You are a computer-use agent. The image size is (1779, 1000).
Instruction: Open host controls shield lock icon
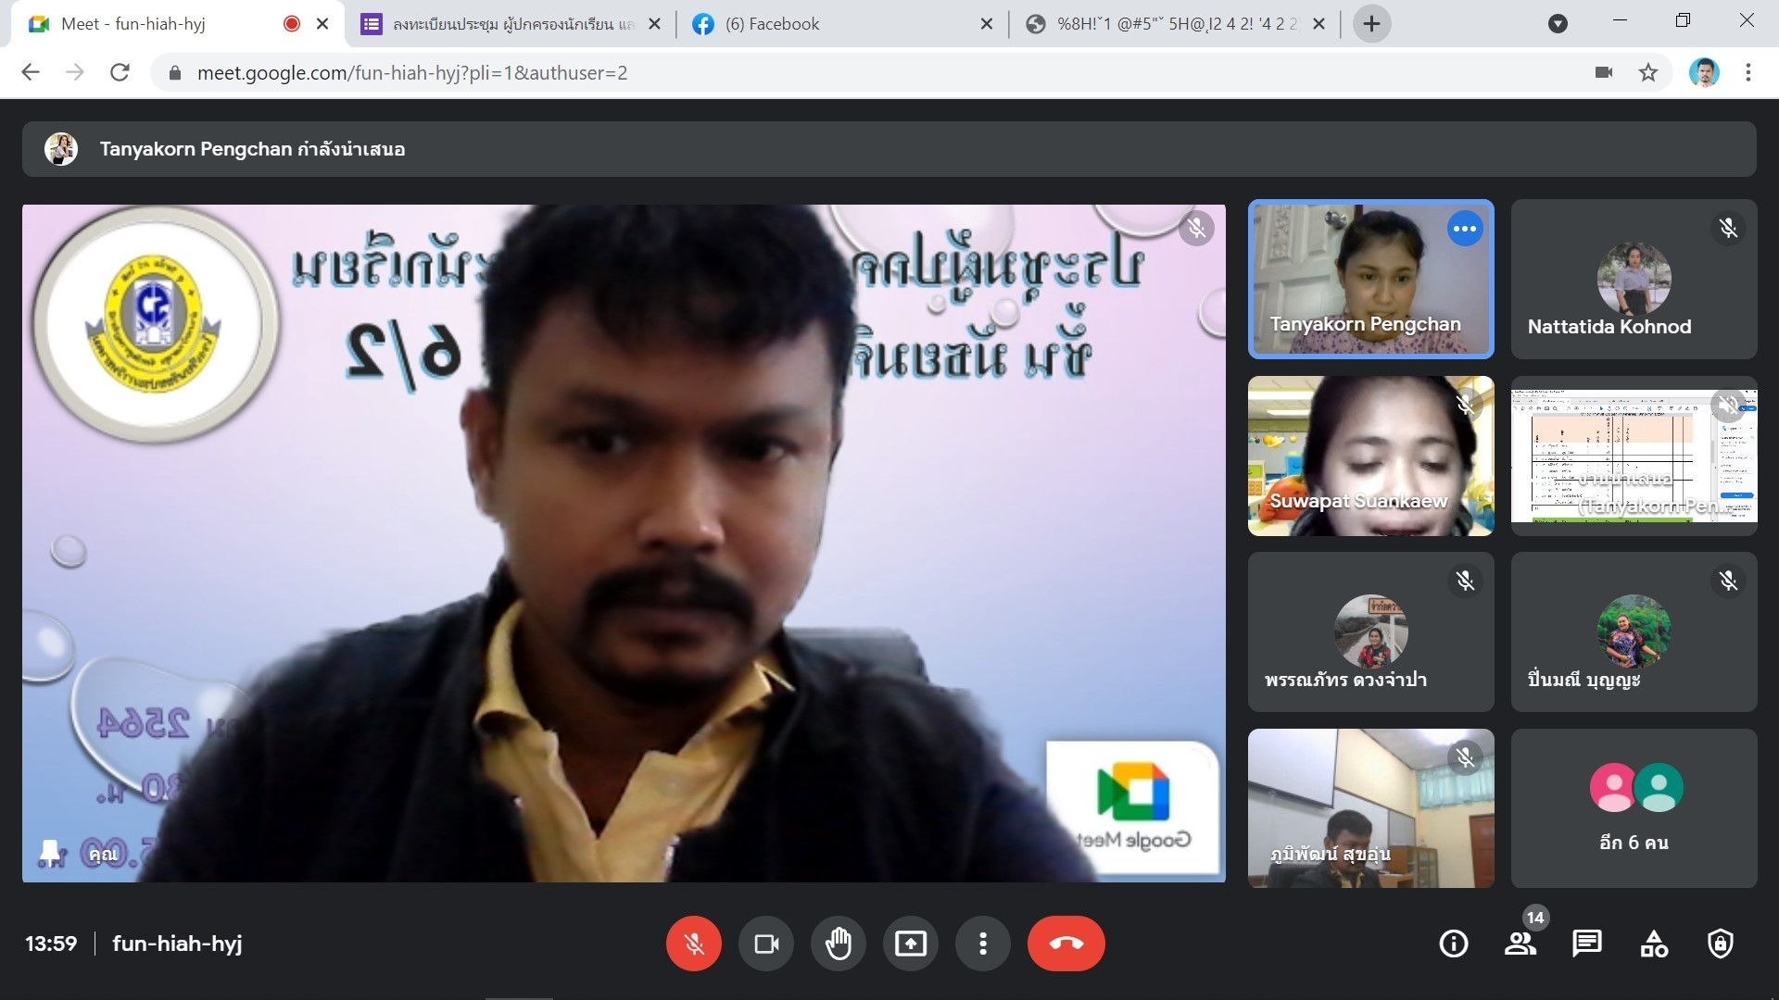point(1720,944)
